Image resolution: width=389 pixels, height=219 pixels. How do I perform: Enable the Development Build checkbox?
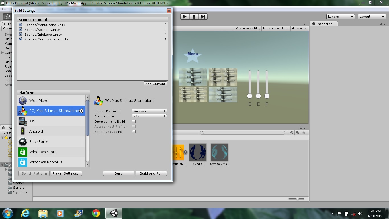134,121
